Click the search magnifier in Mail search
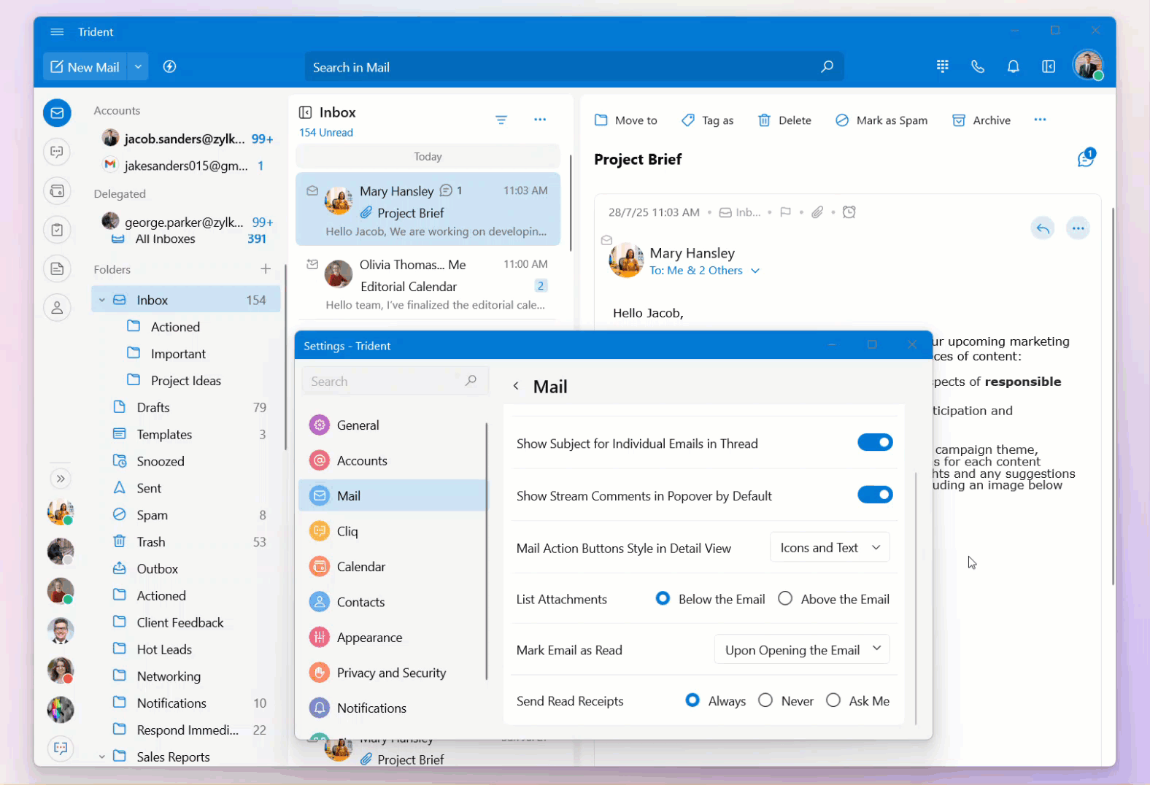 (x=827, y=66)
